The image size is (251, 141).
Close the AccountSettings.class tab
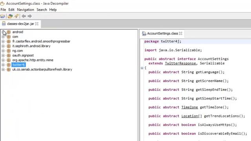click(x=181, y=33)
